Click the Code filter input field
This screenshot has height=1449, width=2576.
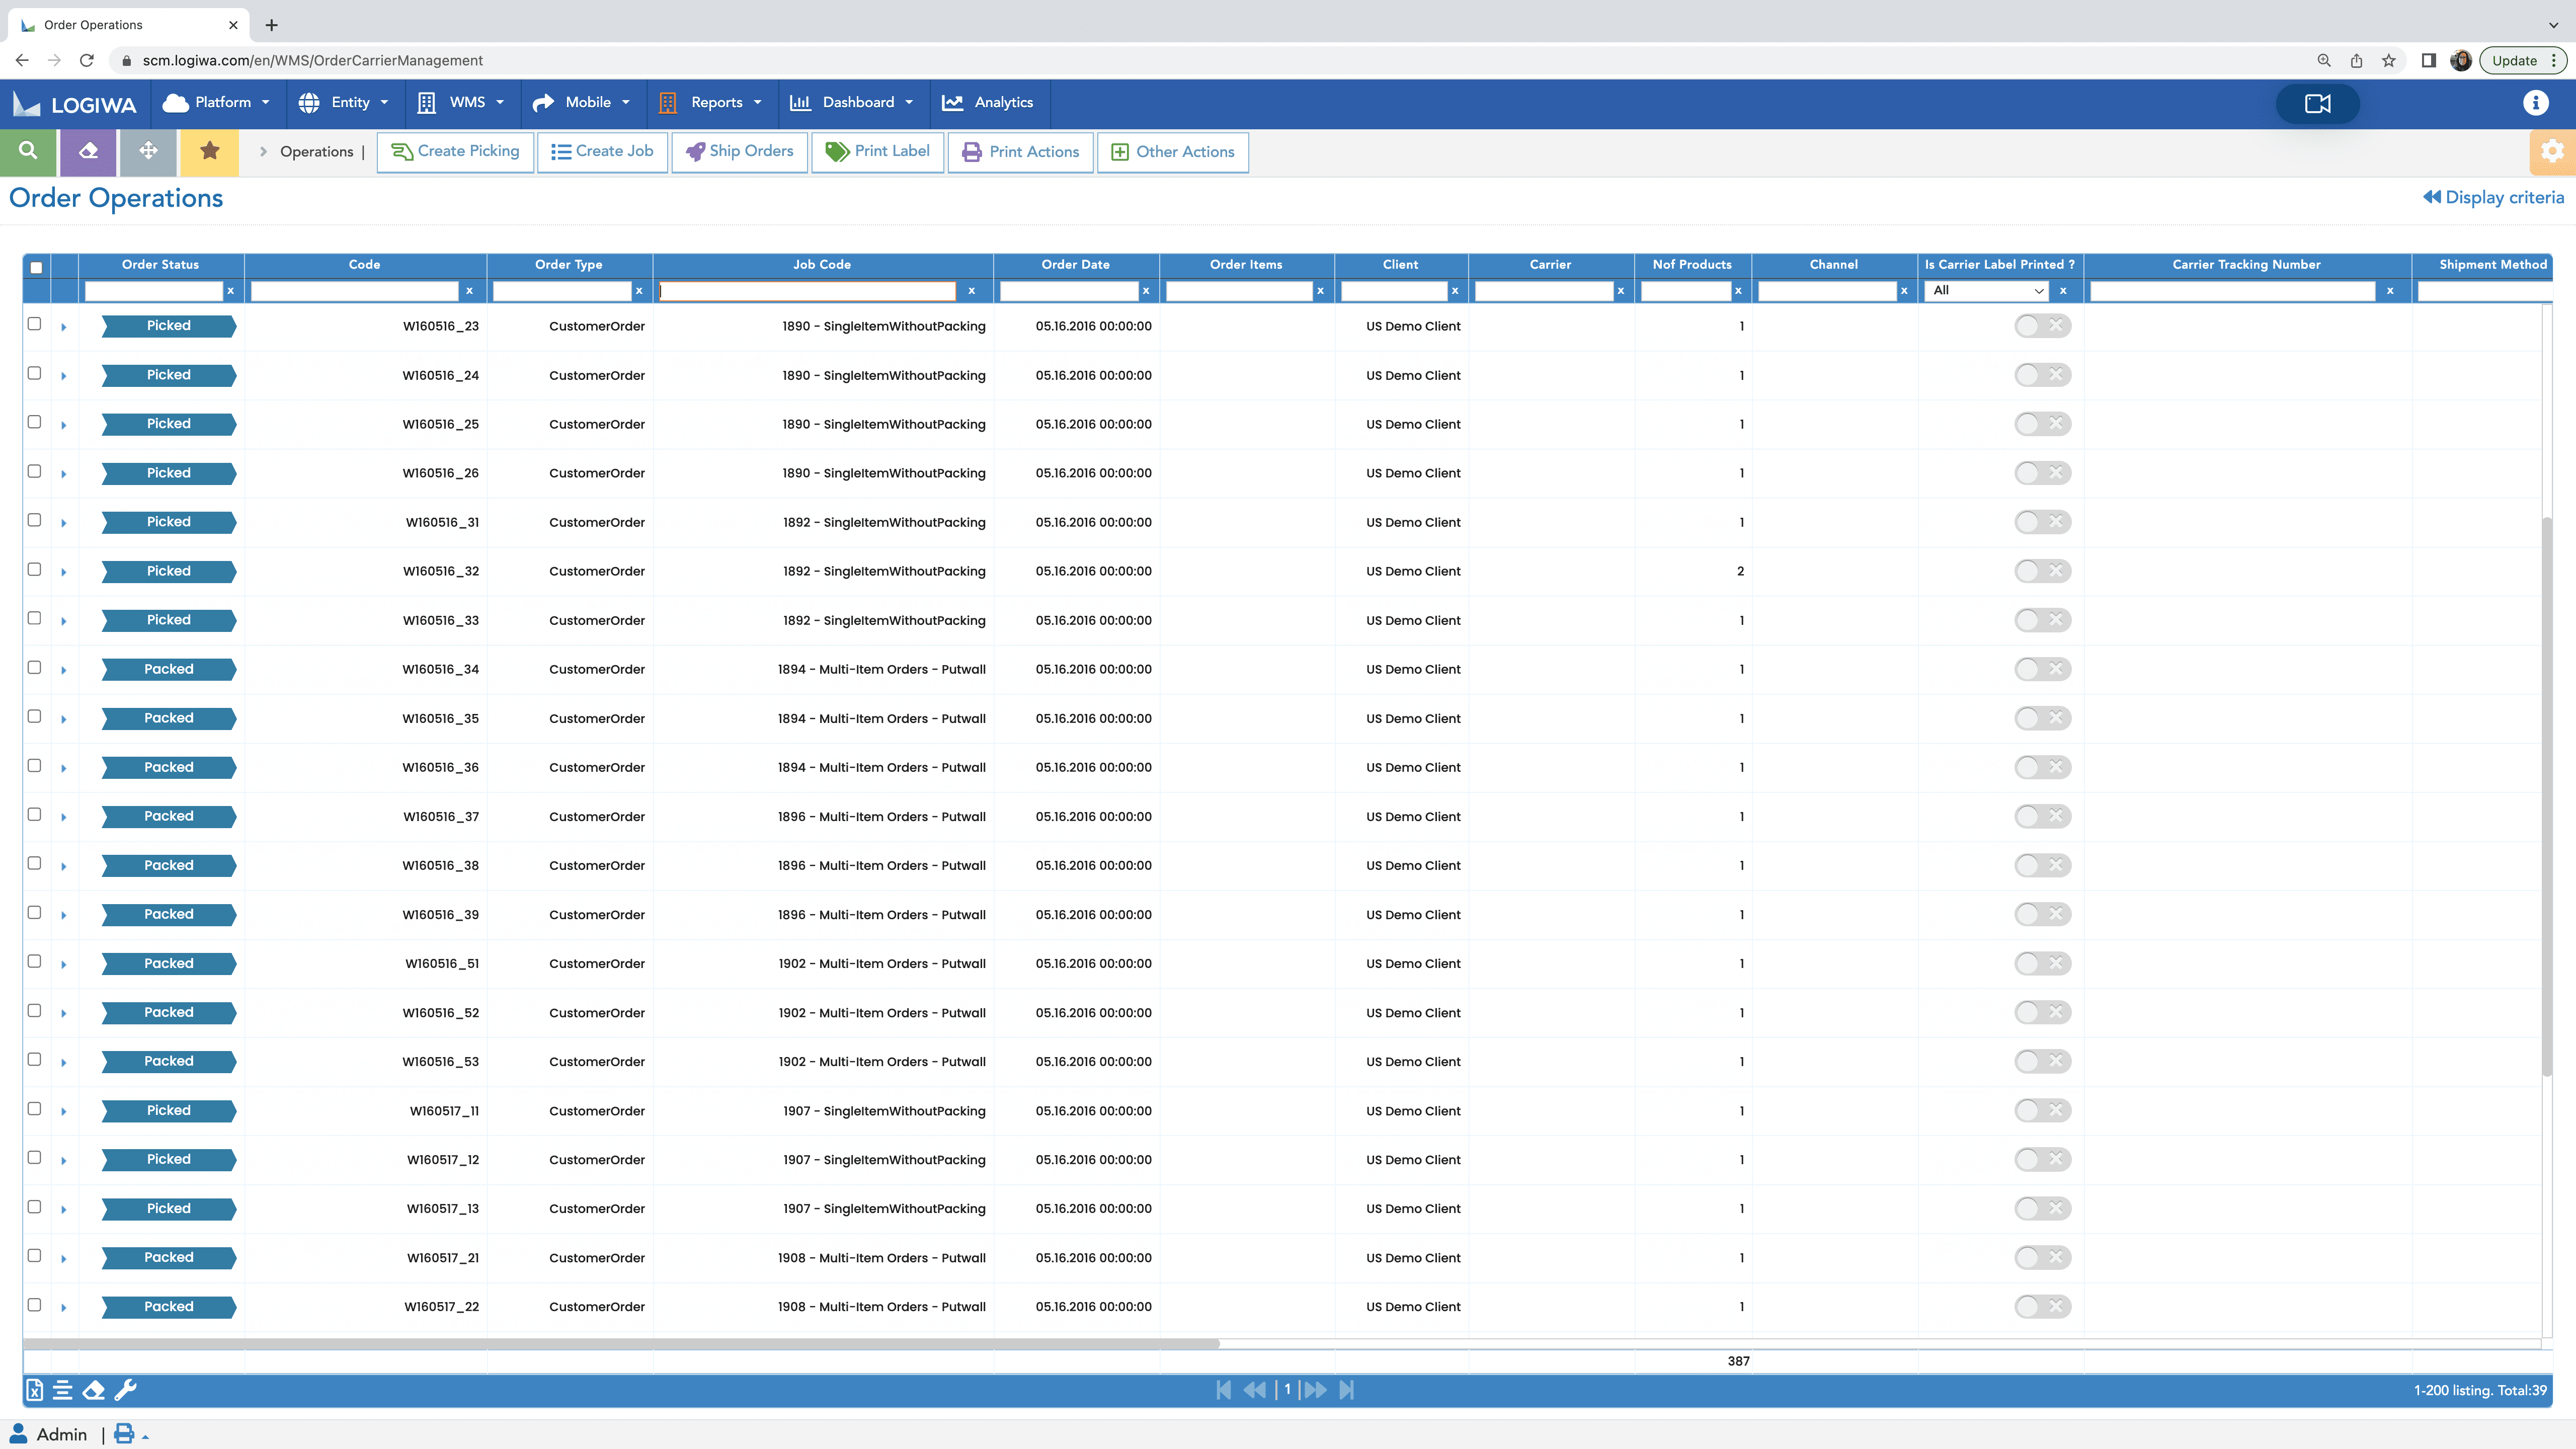pyautogui.click(x=355, y=291)
